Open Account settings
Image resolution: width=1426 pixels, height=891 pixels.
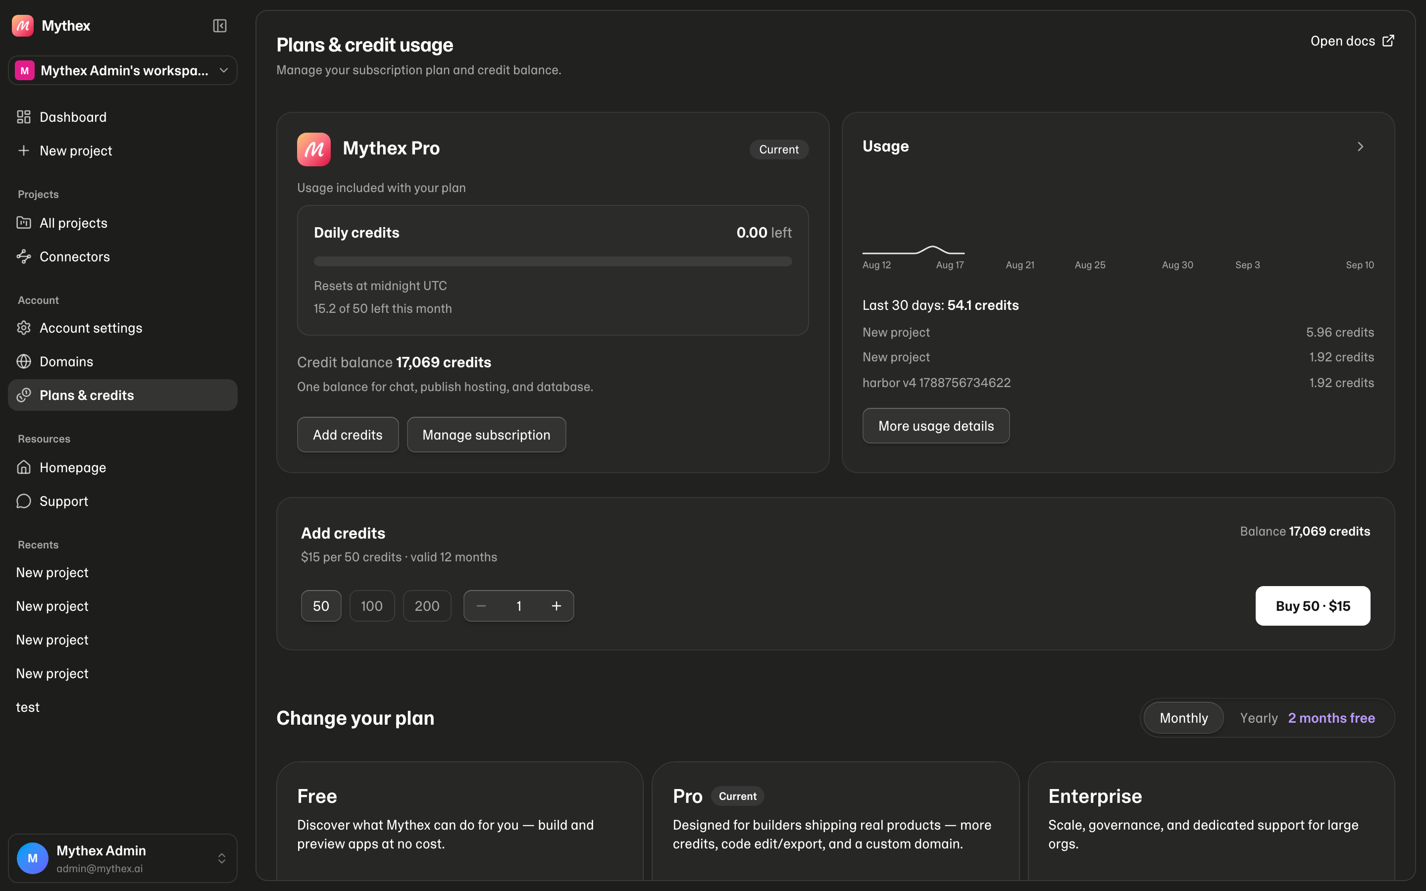[x=123, y=328]
